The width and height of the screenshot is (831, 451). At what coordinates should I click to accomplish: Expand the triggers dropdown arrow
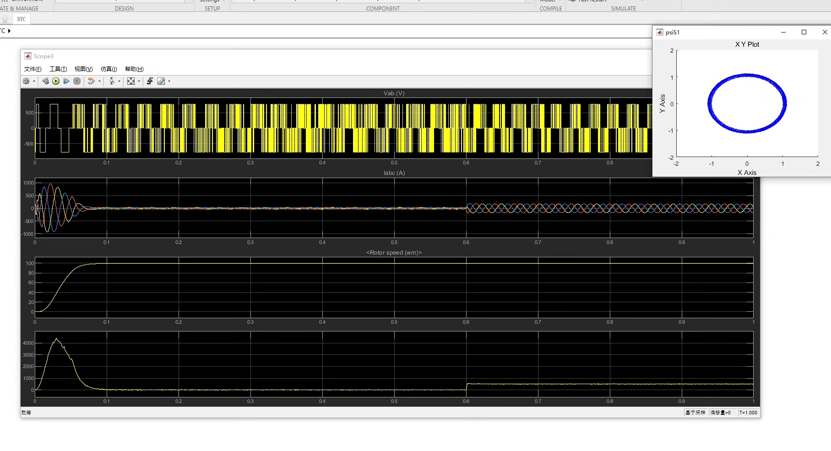[x=119, y=82]
